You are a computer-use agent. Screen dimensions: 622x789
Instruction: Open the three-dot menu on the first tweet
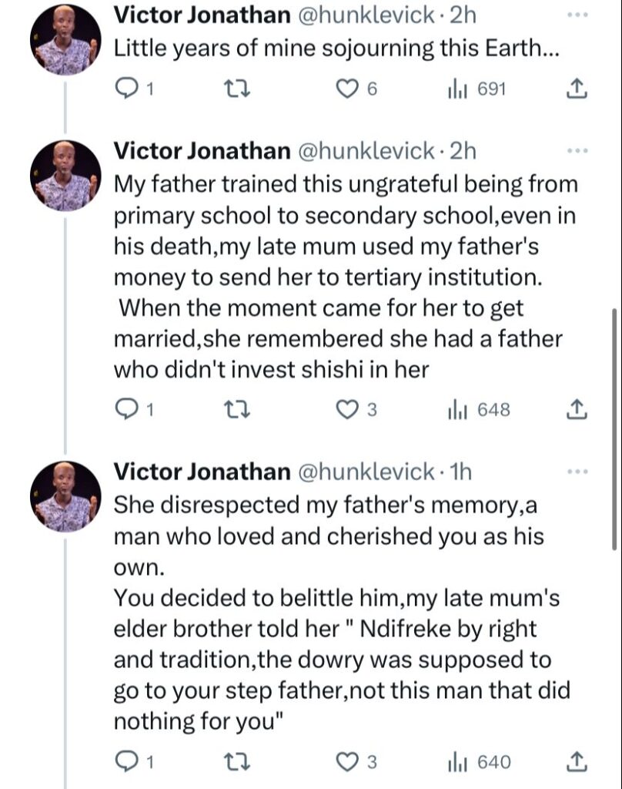click(577, 15)
